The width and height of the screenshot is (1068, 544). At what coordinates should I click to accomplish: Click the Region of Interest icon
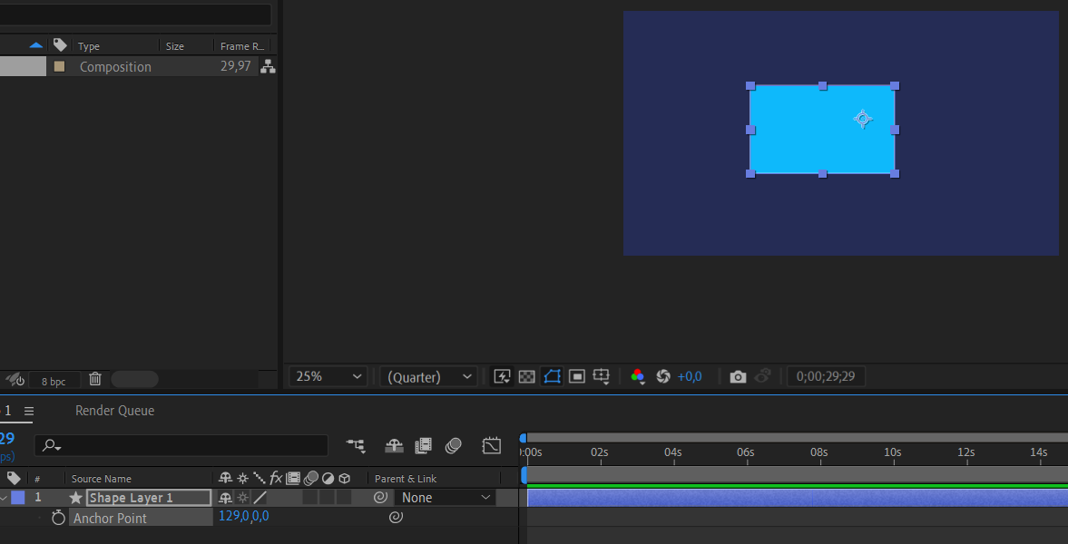click(576, 376)
